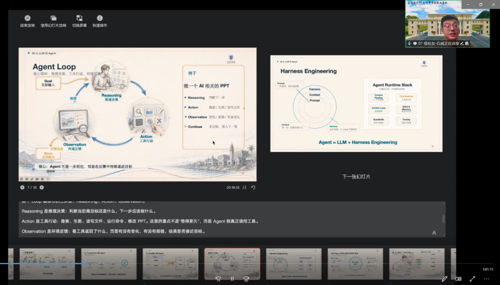500x285 pixels.
Task: Select the 从 Chatbot 到 Agent slide thumbnail
Action: [170, 264]
